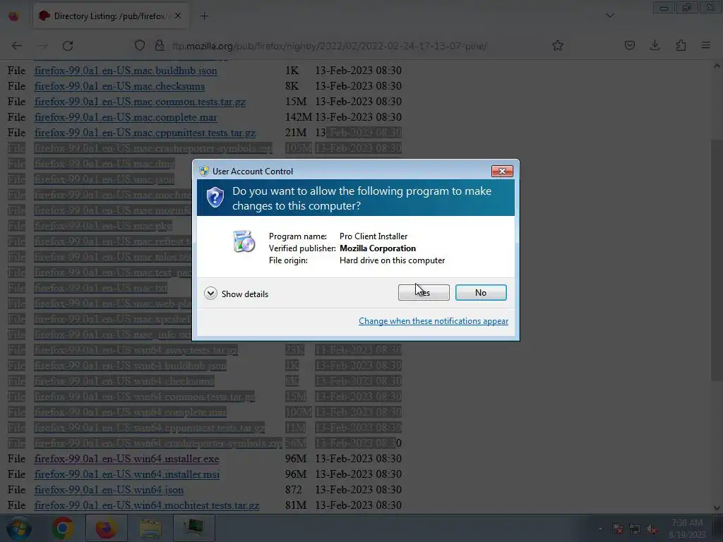Open list all tabs dropdown
The width and height of the screenshot is (723, 542).
point(609,16)
